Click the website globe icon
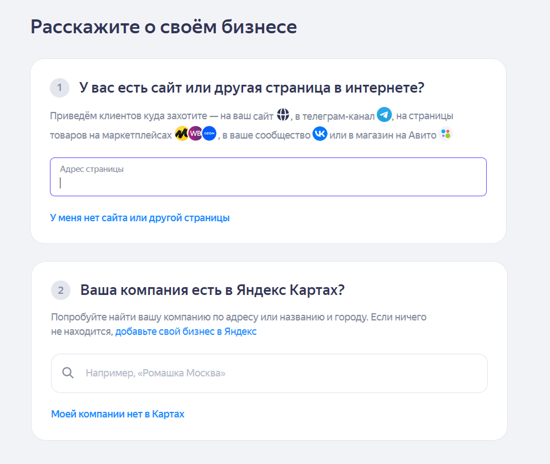 tap(283, 115)
